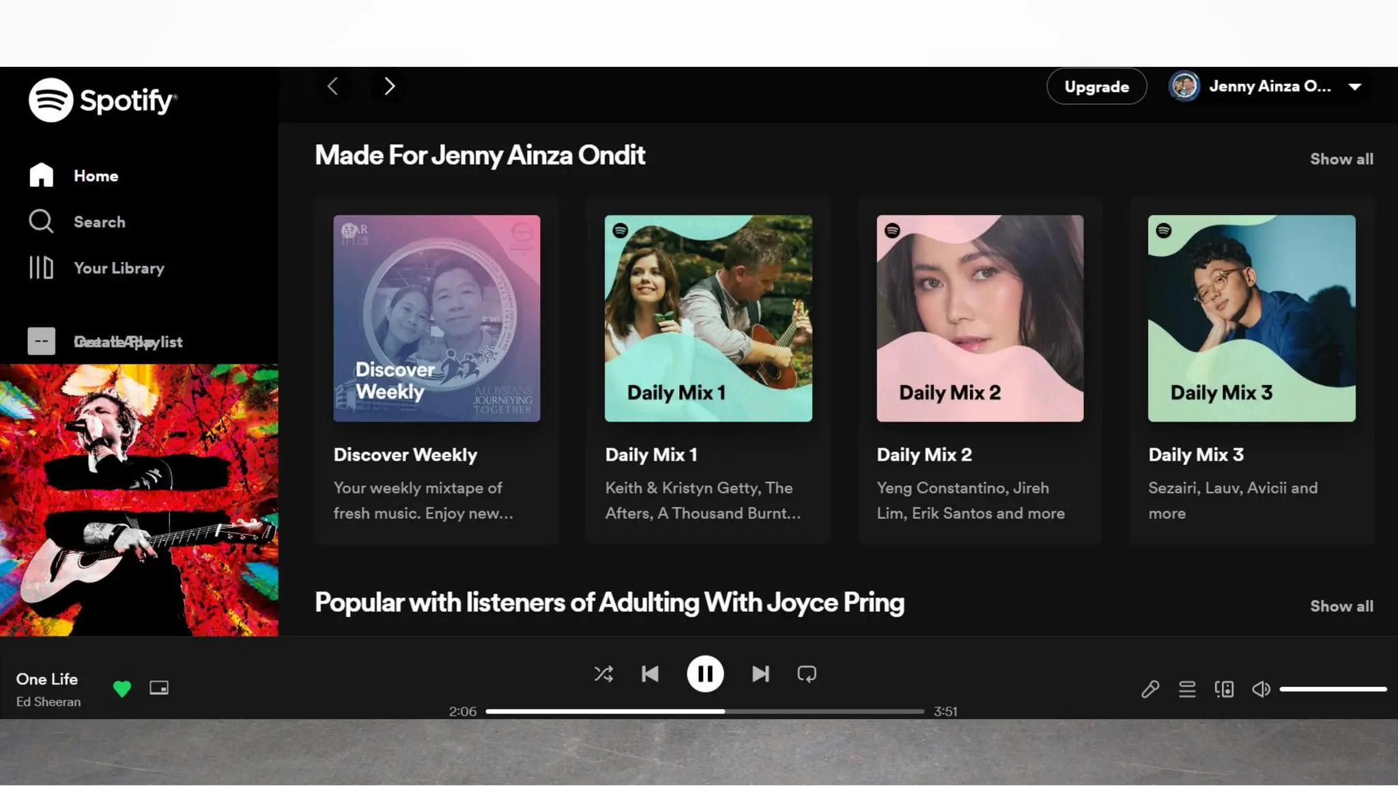Screen dimensions: 1398x786
Task: Pause the current song
Action: click(705, 674)
